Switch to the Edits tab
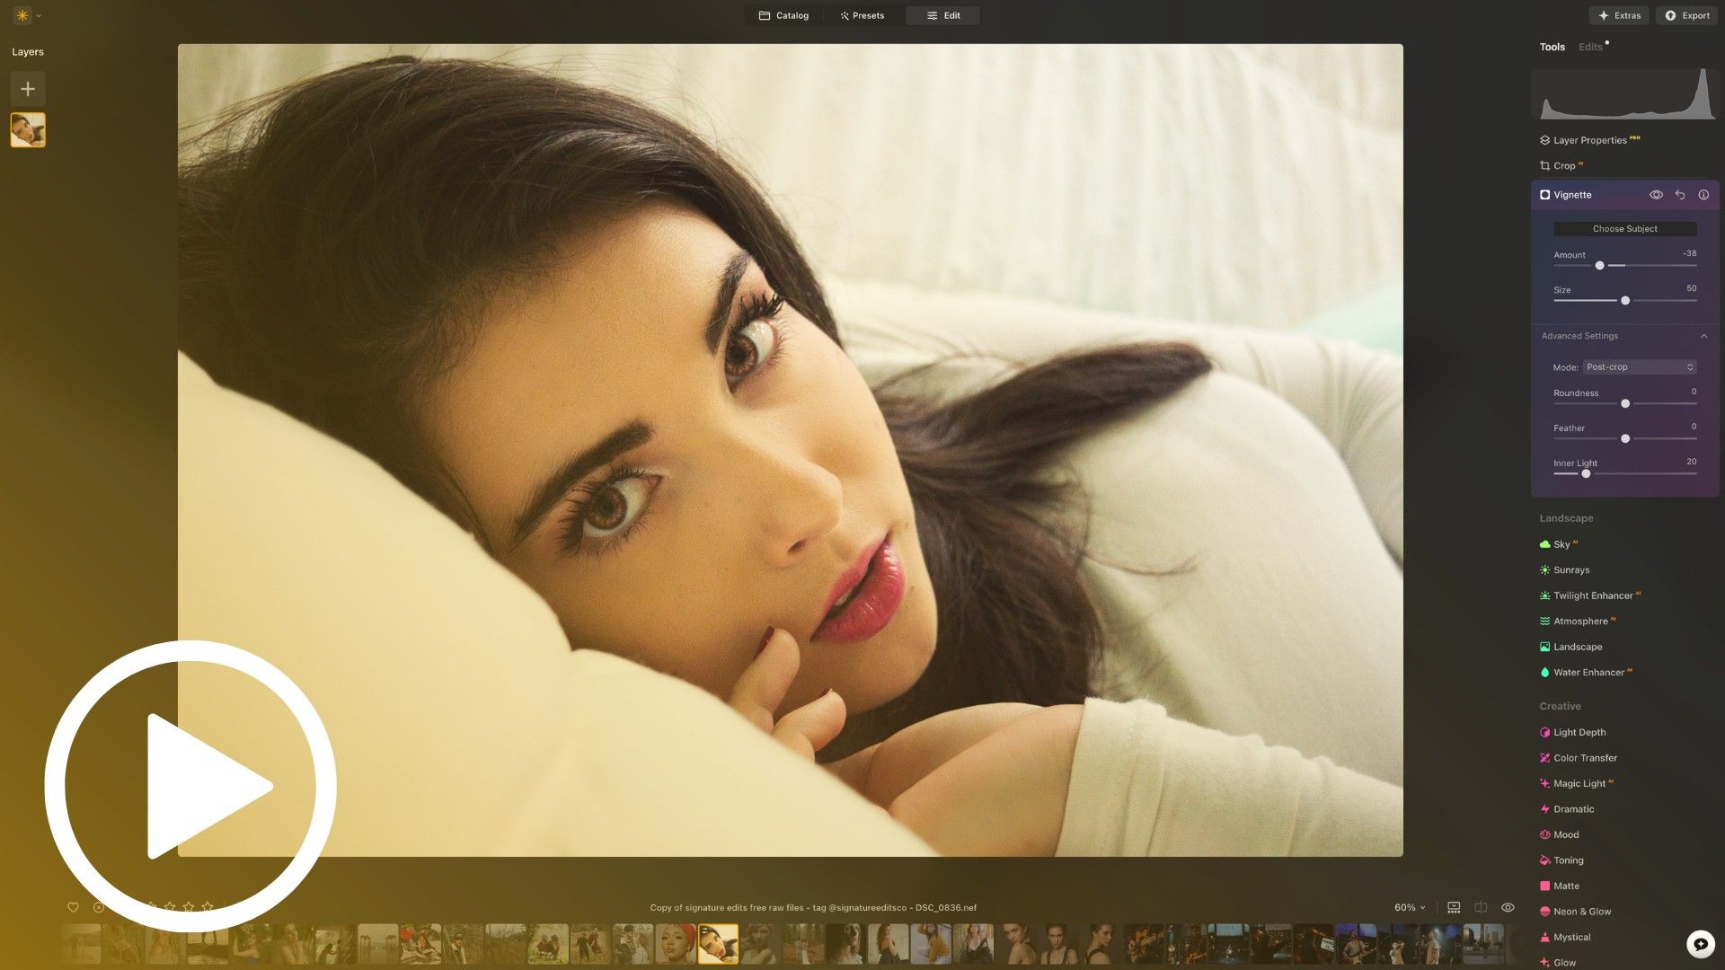1725x970 pixels. click(1590, 47)
